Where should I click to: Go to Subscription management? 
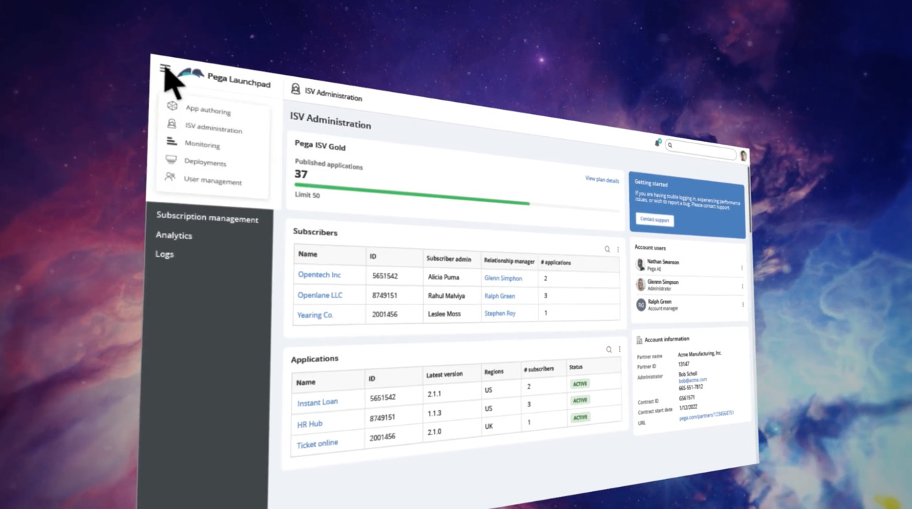207,218
